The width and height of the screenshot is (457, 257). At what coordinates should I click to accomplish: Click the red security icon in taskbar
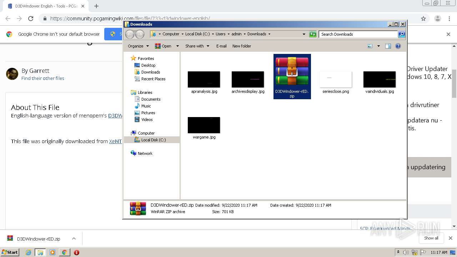(76, 252)
